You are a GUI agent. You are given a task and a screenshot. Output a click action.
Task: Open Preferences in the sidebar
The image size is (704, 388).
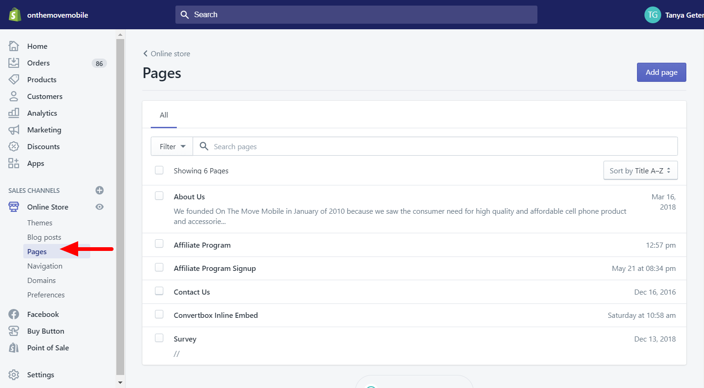(46, 295)
